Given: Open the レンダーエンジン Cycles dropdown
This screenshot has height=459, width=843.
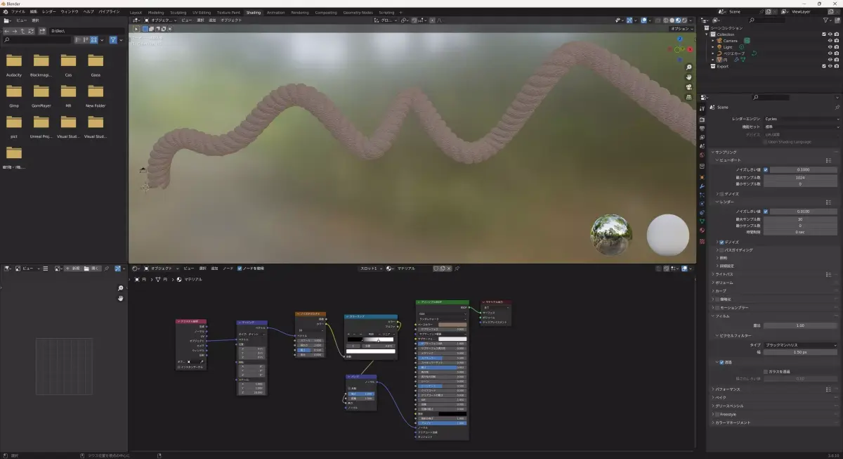Looking at the screenshot, I should pos(801,119).
